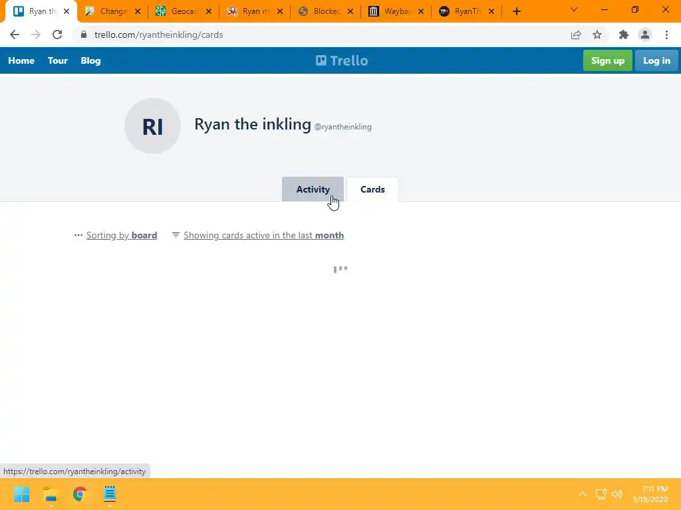Click the Trello logo in header
The height and width of the screenshot is (510, 681).
tap(342, 60)
